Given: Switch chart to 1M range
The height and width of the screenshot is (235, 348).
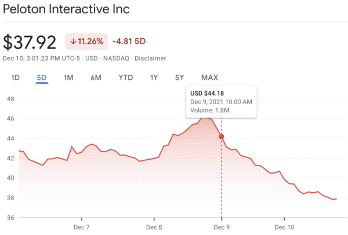Looking at the screenshot, I should coord(68,78).
